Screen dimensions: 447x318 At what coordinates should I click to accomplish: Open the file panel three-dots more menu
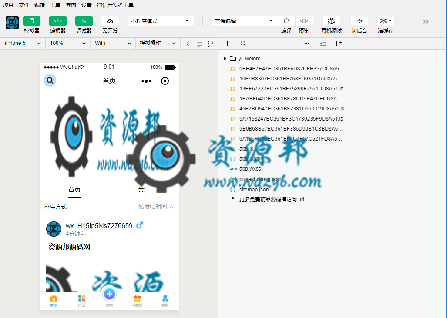pos(307,44)
